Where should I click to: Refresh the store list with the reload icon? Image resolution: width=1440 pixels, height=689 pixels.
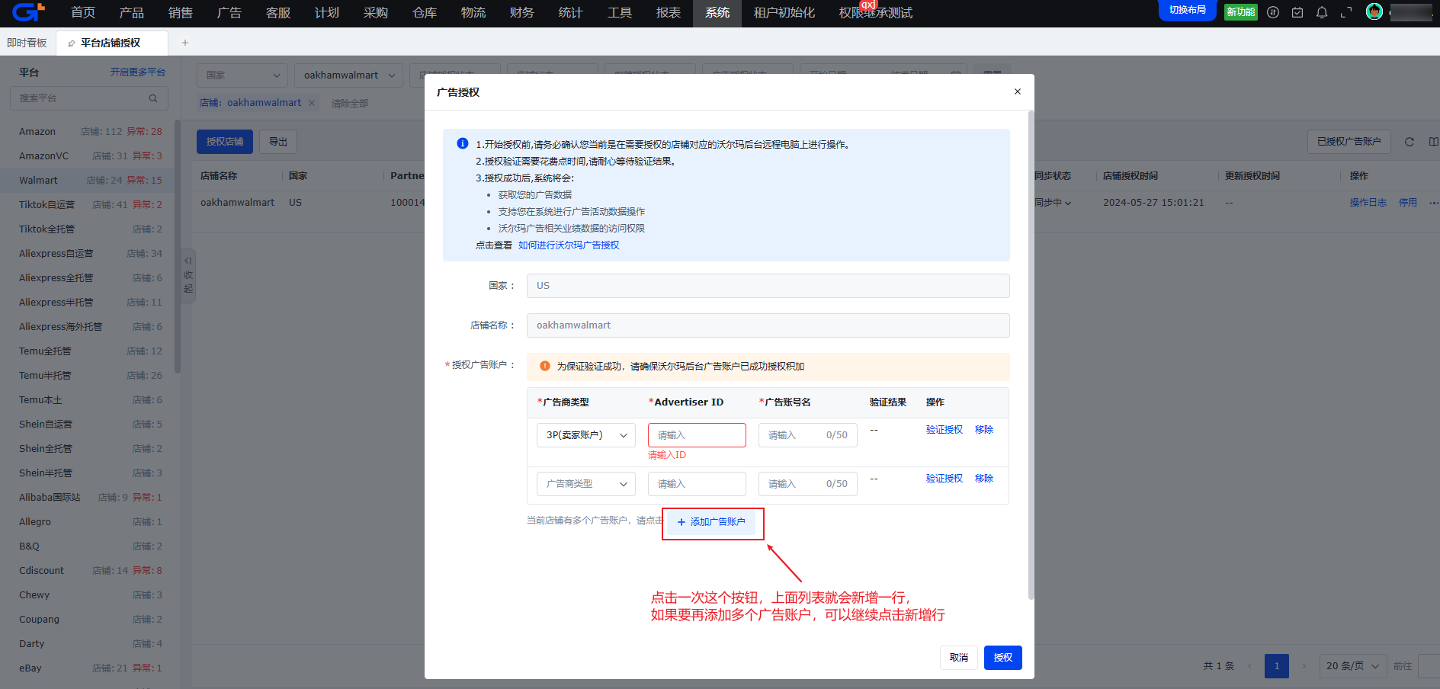click(1409, 142)
